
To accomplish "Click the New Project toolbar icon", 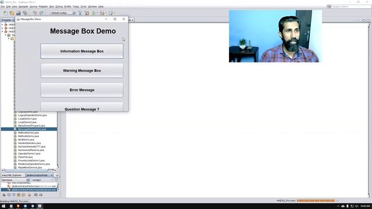I will click(x=12, y=13).
